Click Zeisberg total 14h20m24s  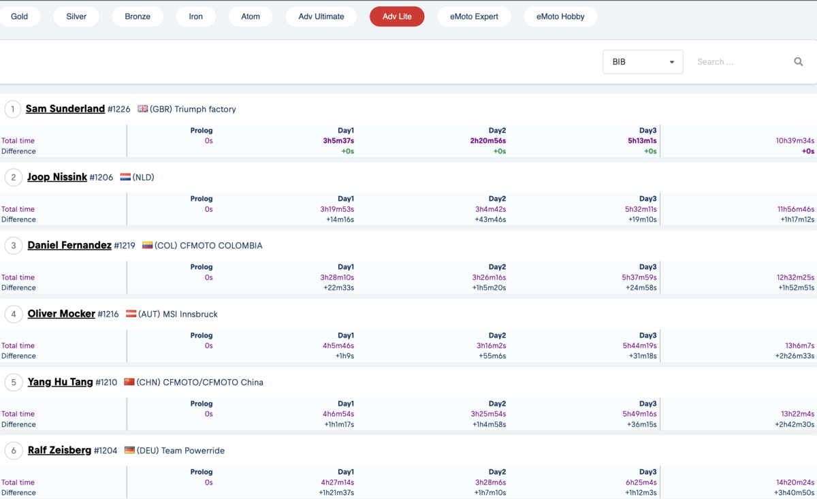point(796,482)
